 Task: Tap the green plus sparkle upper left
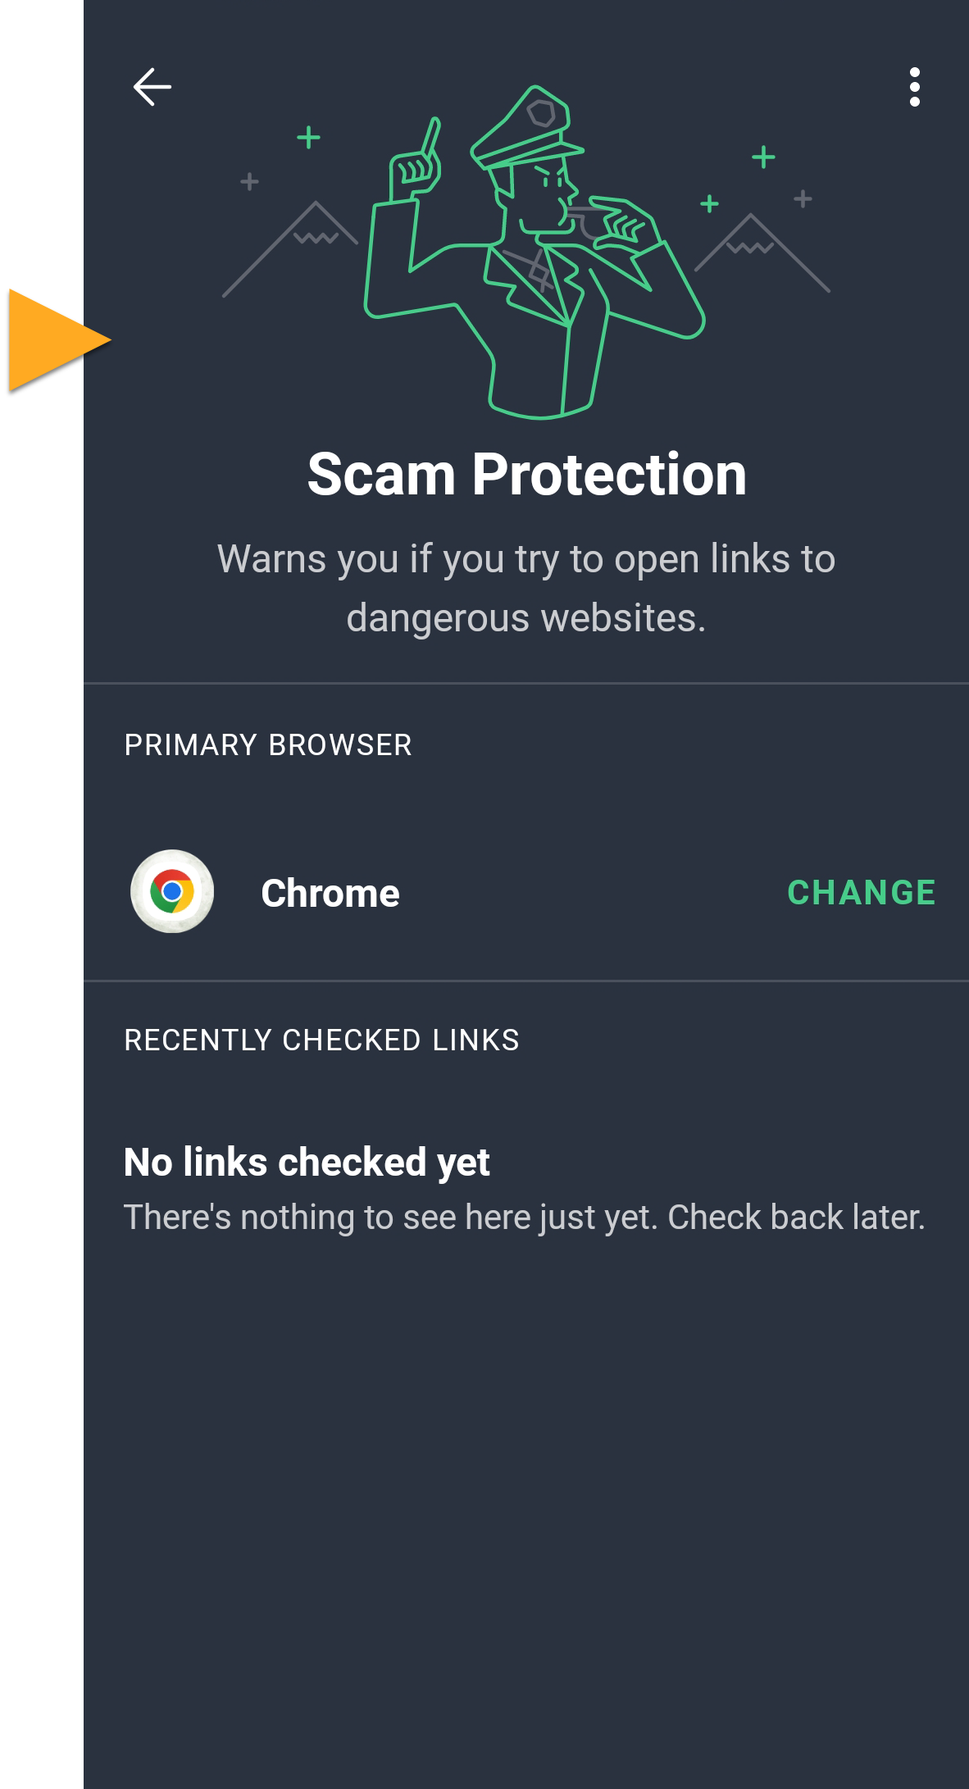click(x=308, y=137)
